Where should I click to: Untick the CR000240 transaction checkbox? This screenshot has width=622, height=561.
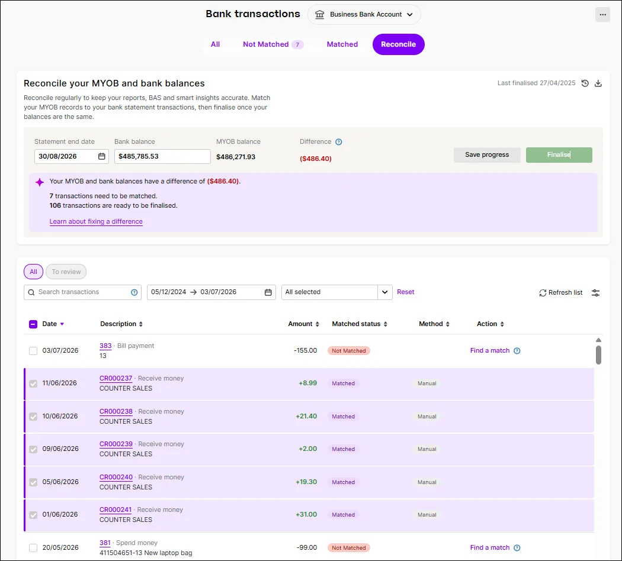click(33, 482)
